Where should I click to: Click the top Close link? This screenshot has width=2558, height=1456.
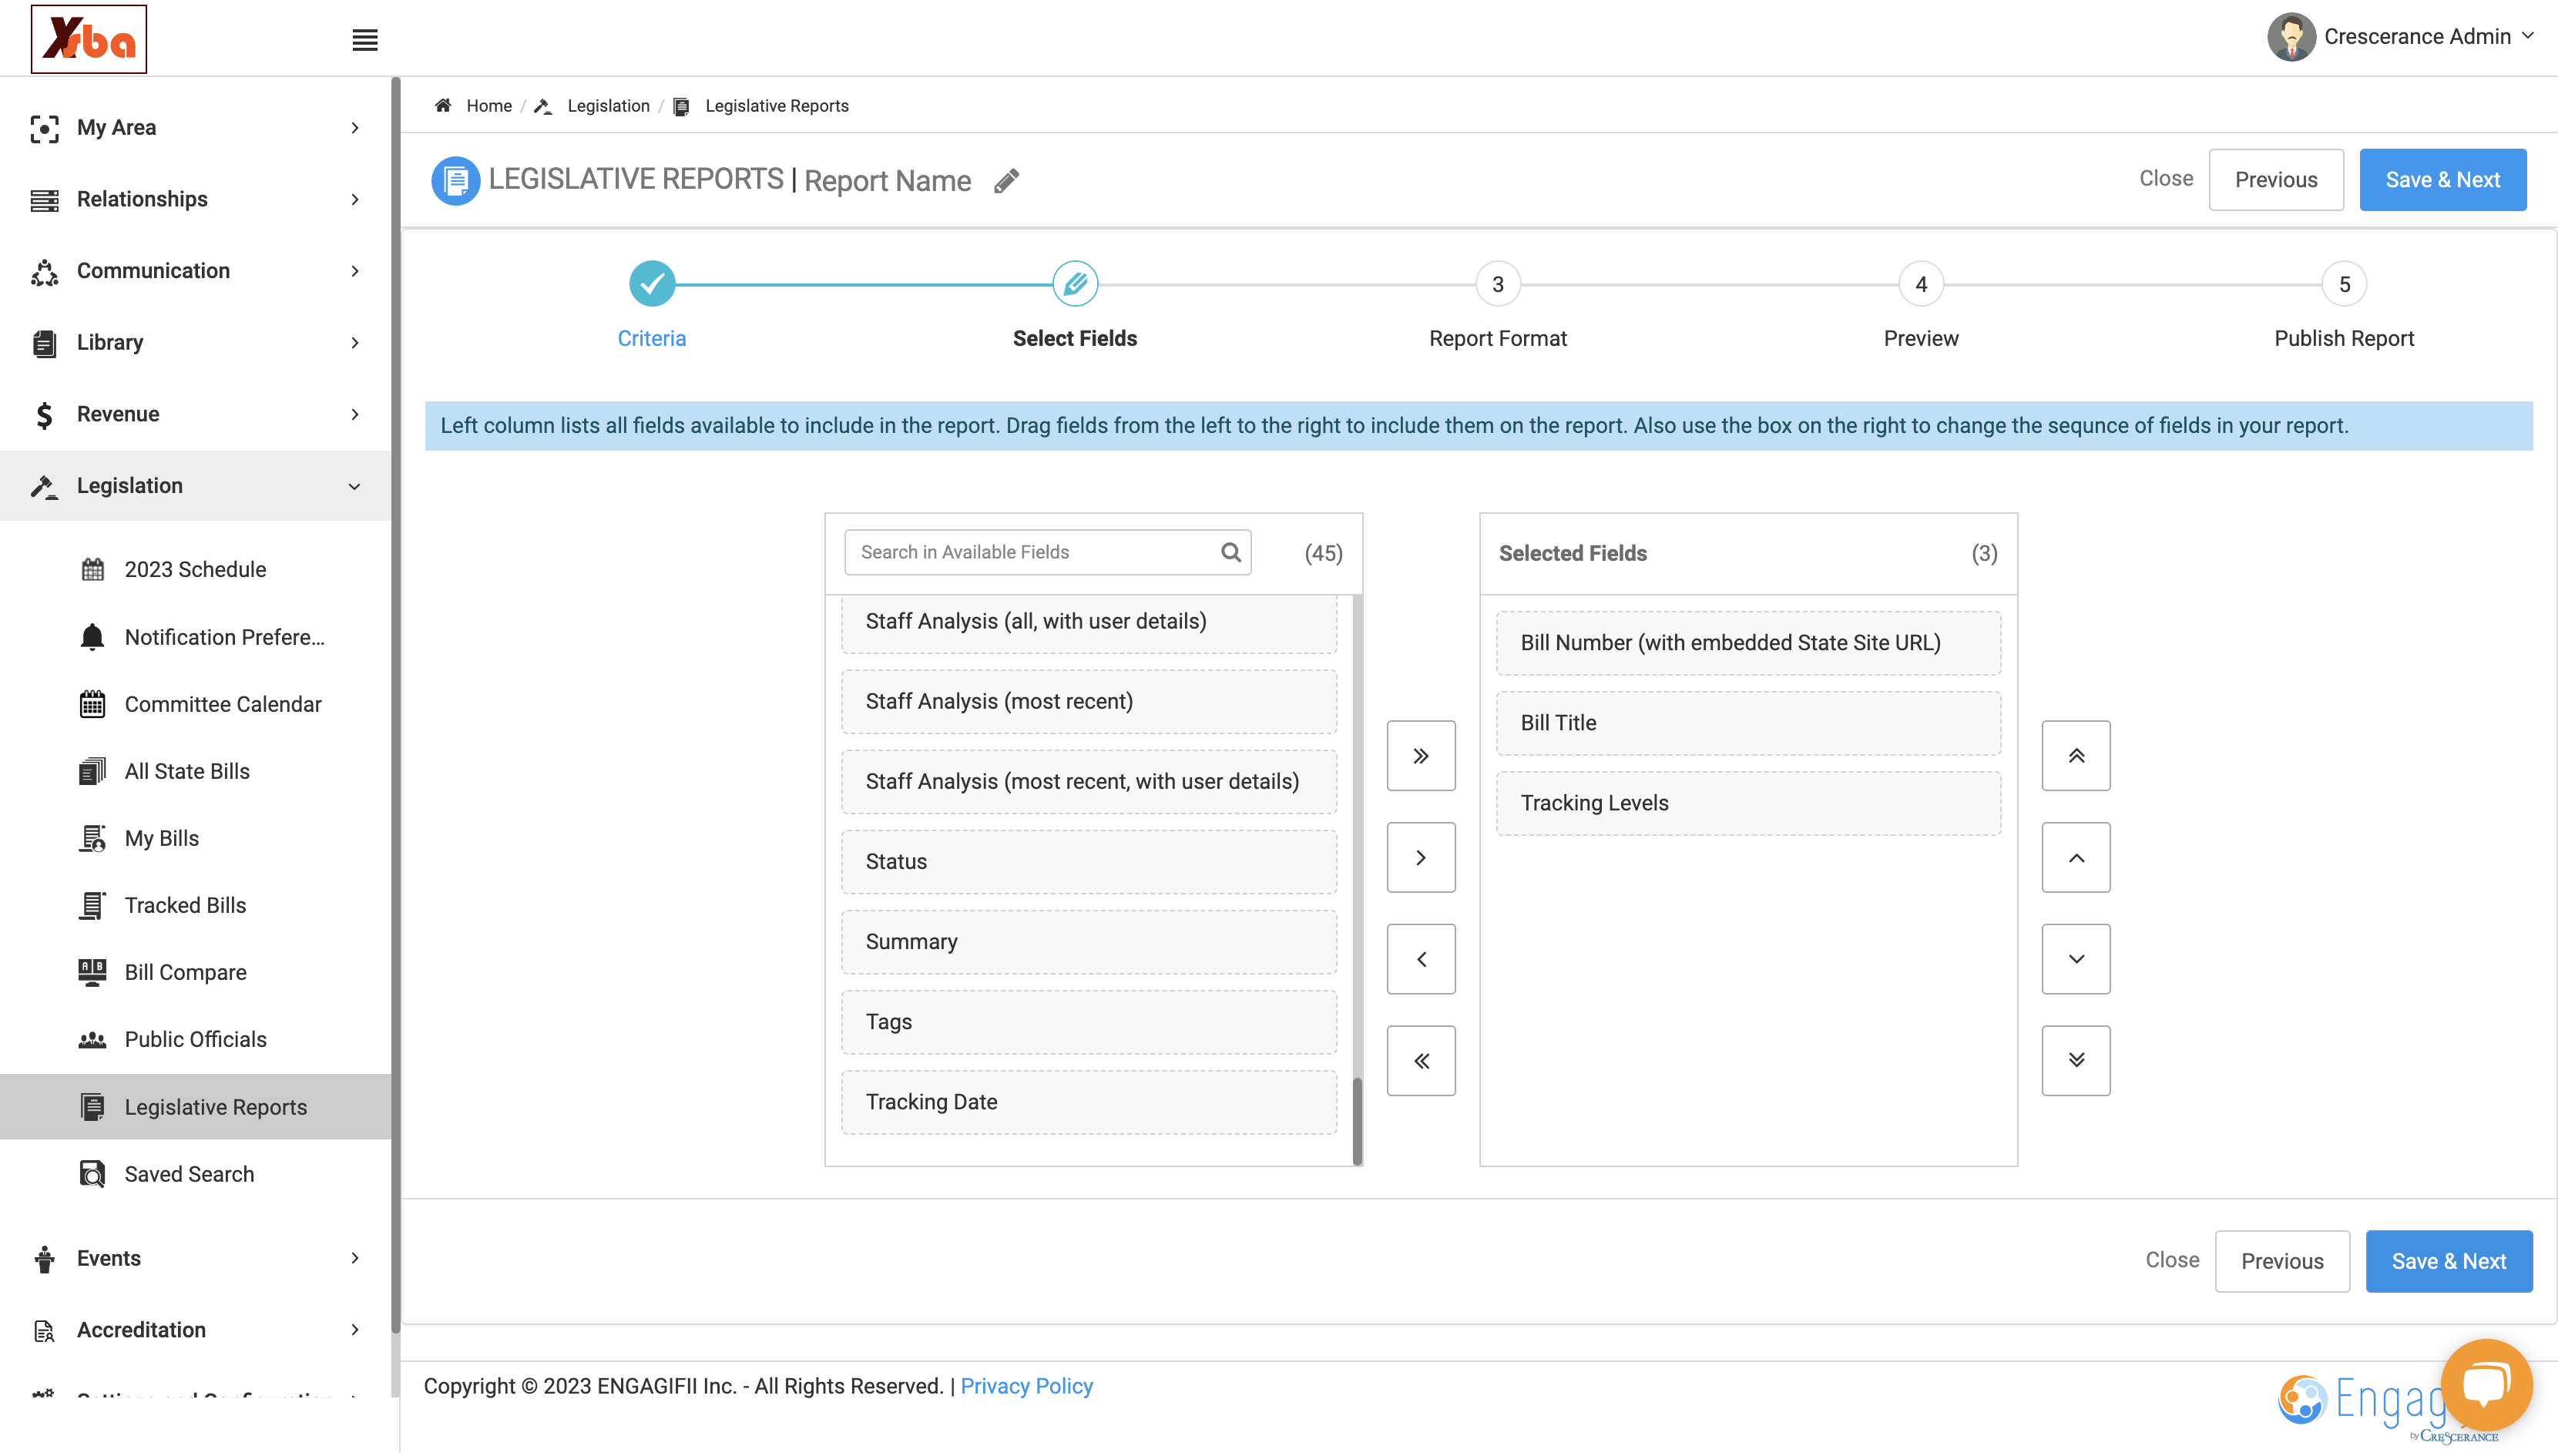[x=2166, y=179]
